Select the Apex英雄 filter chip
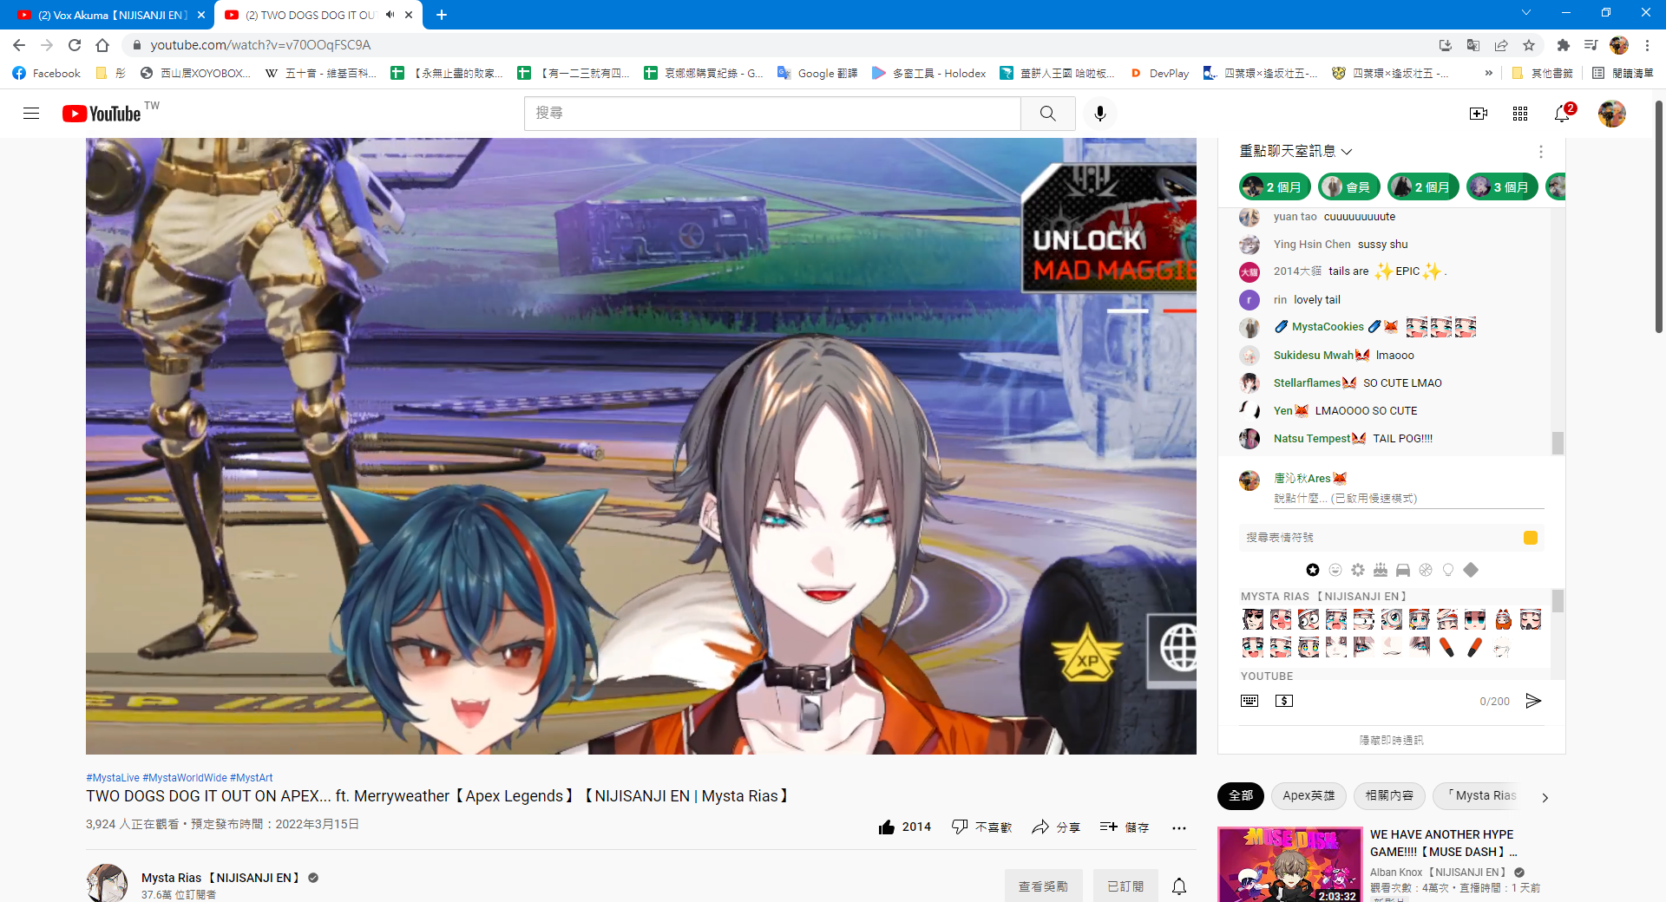Viewport: 1666px width, 902px height. pyautogui.click(x=1309, y=795)
